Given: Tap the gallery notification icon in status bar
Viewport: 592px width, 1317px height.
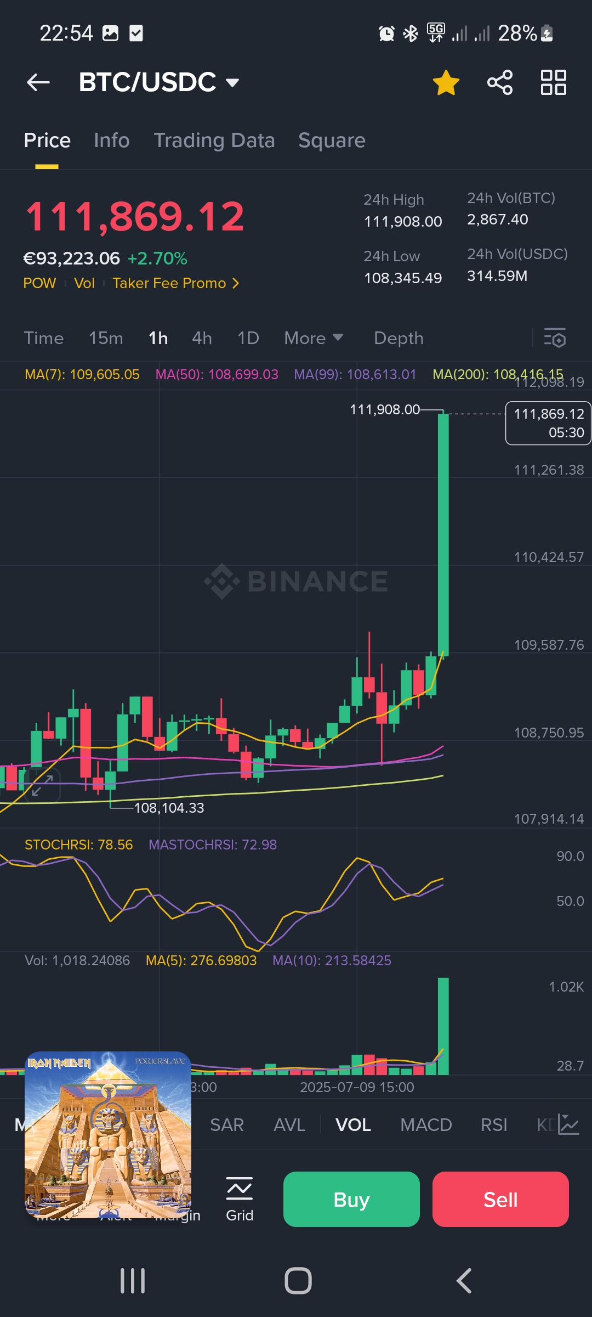Looking at the screenshot, I should [110, 33].
